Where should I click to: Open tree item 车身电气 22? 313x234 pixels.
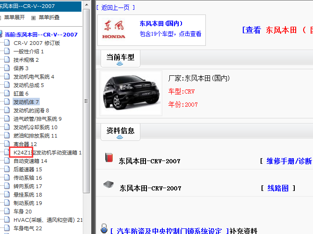pyautogui.click(x=28, y=228)
